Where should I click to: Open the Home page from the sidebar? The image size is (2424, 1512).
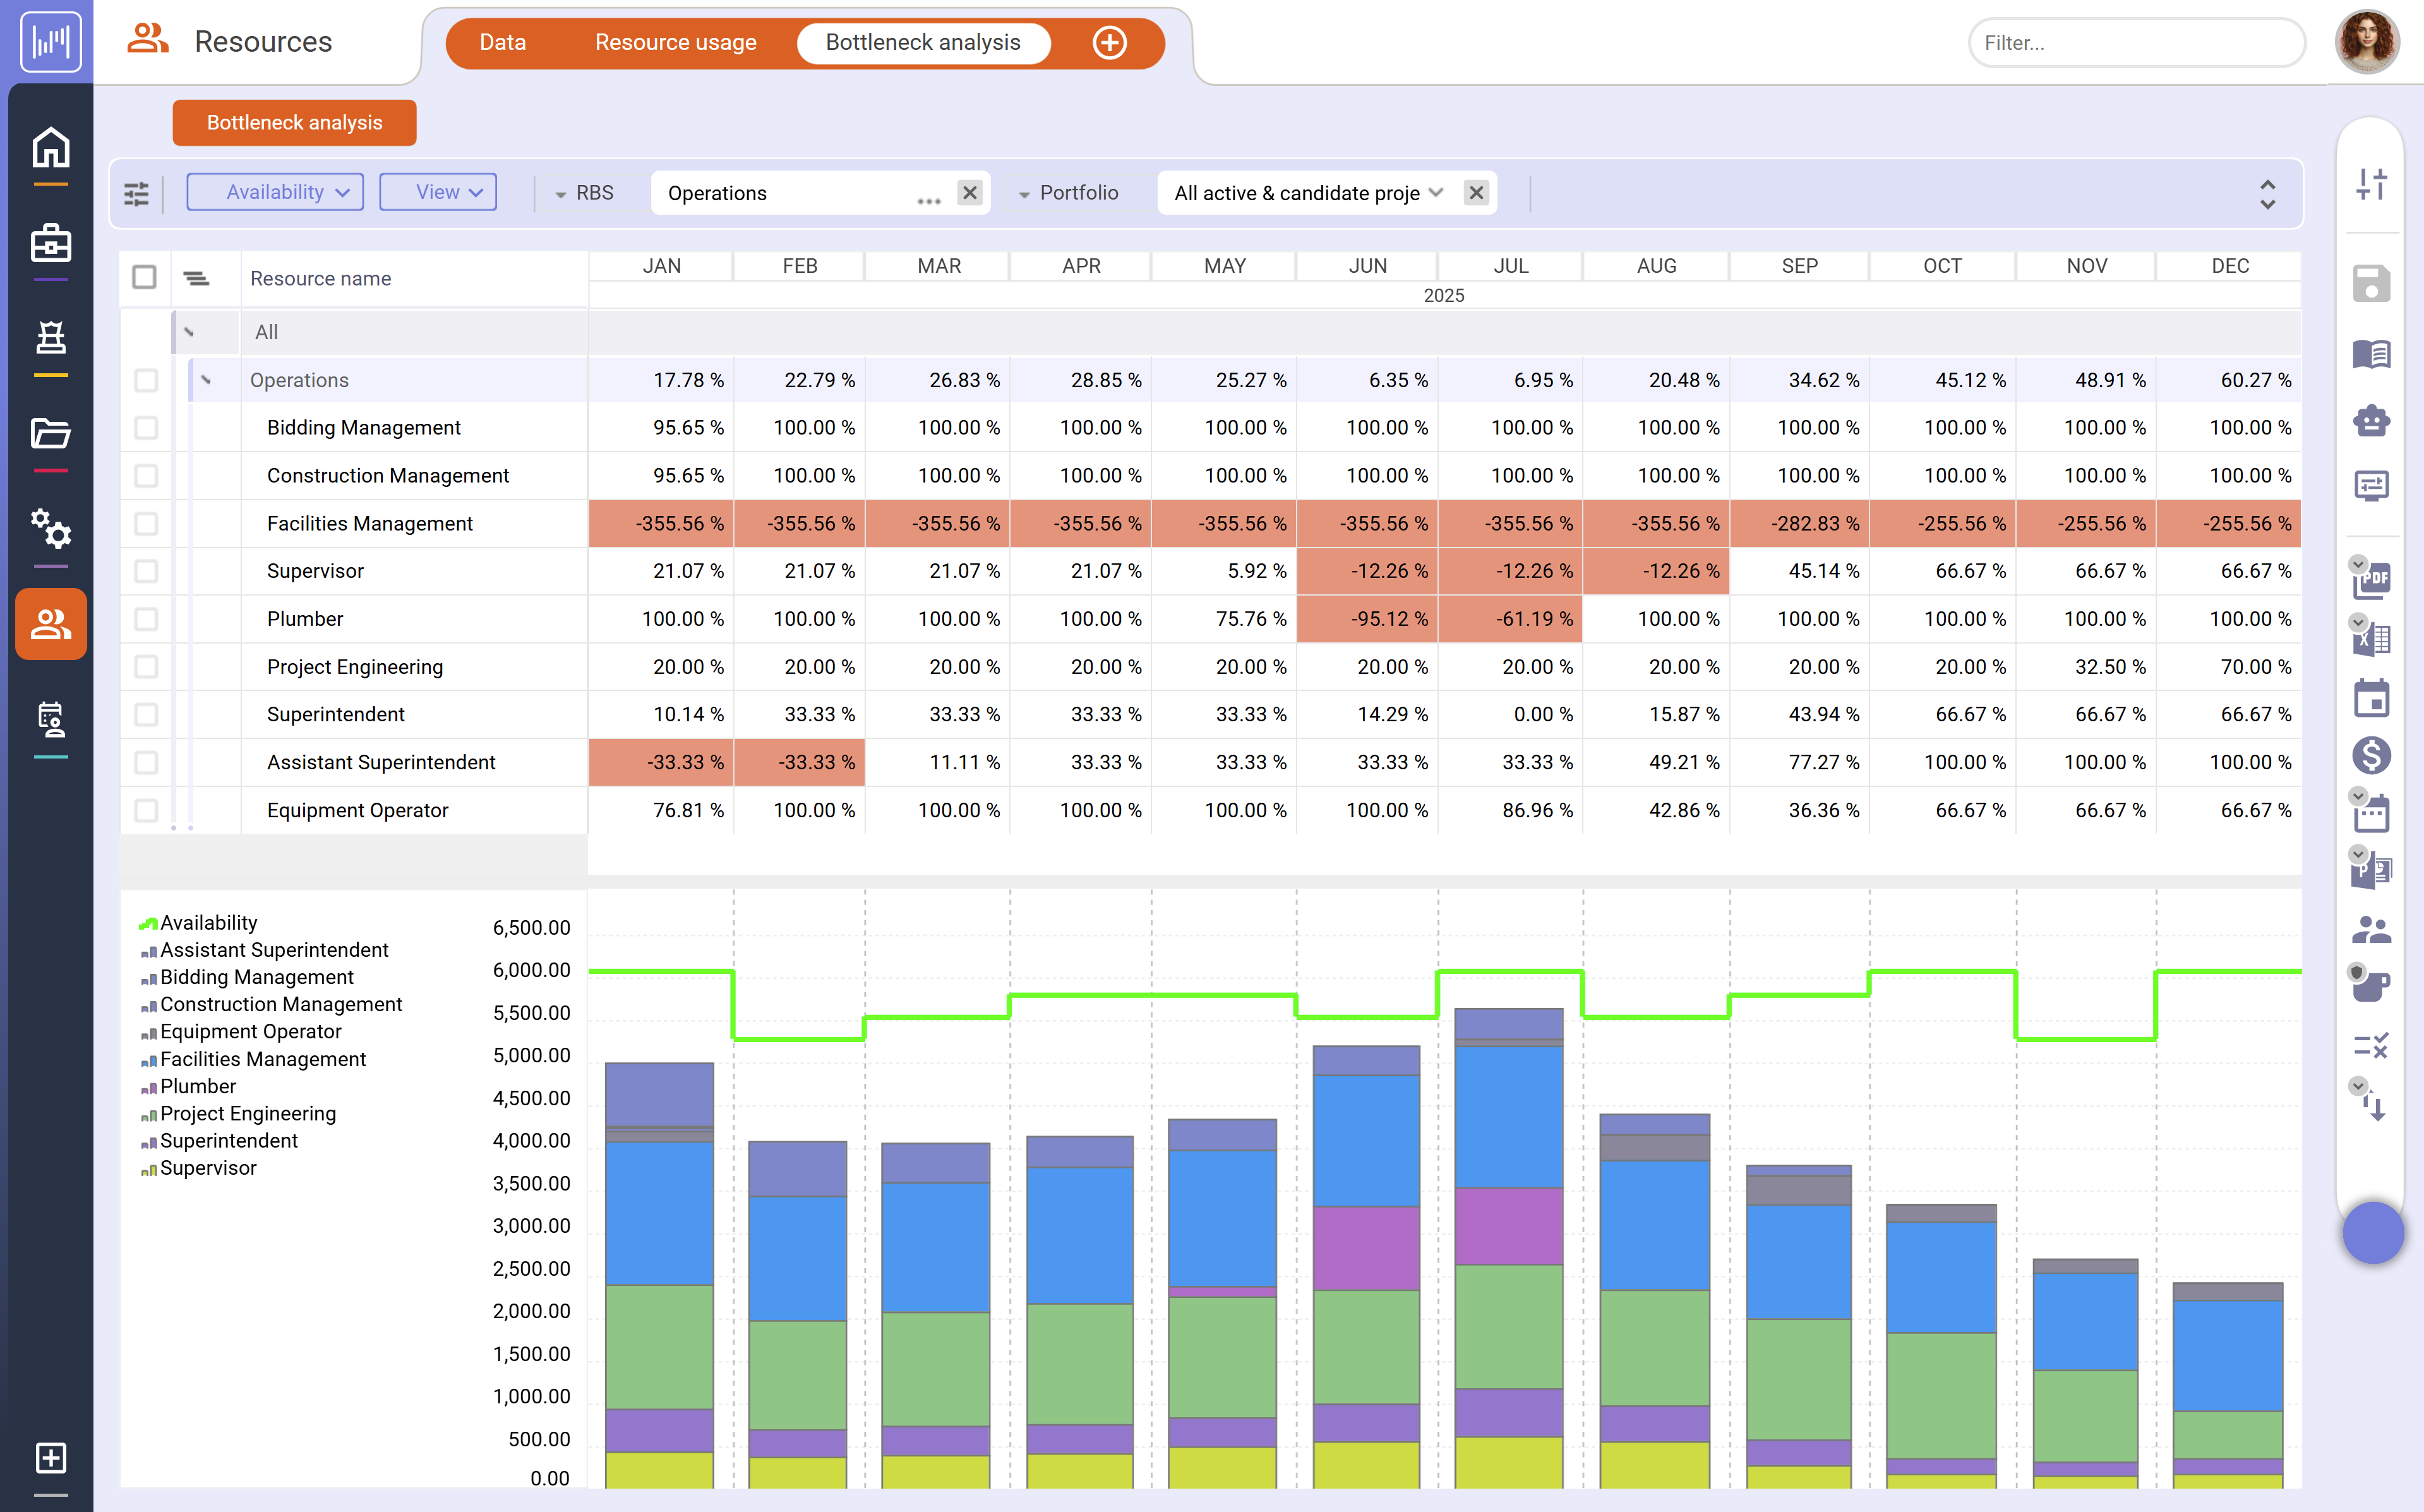[50, 148]
